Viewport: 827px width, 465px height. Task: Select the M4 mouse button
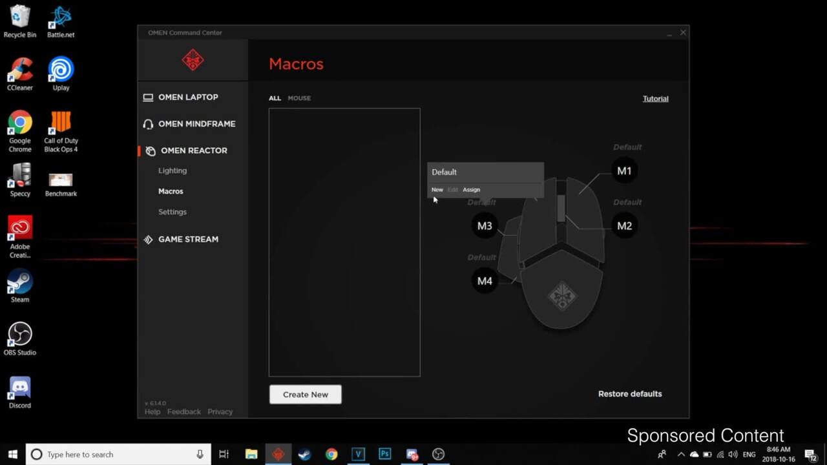[x=485, y=281]
